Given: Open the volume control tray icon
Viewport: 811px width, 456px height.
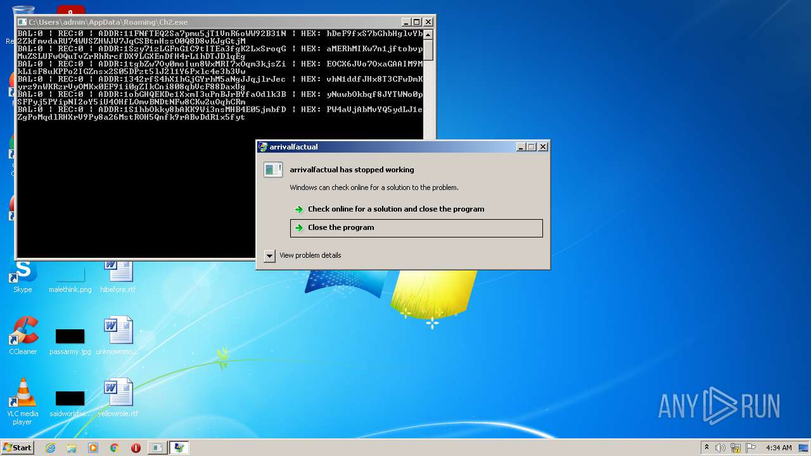Looking at the screenshot, I should point(720,448).
